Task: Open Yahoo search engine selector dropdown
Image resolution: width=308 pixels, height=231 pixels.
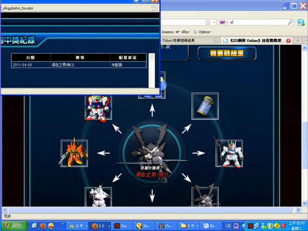Action: click(x=224, y=22)
